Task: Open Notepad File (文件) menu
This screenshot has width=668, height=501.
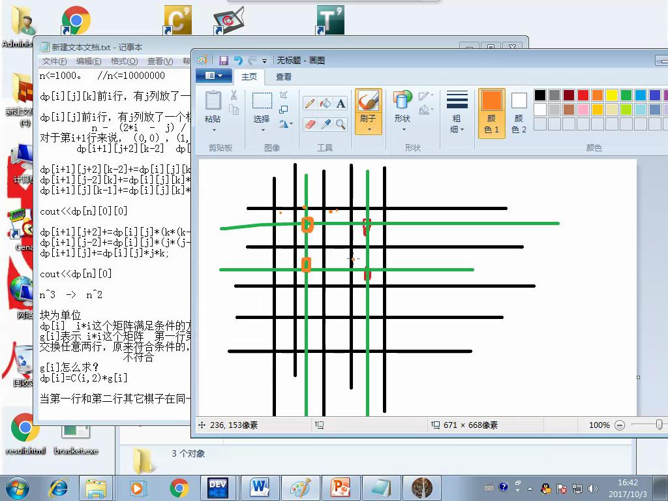Action: [55, 61]
